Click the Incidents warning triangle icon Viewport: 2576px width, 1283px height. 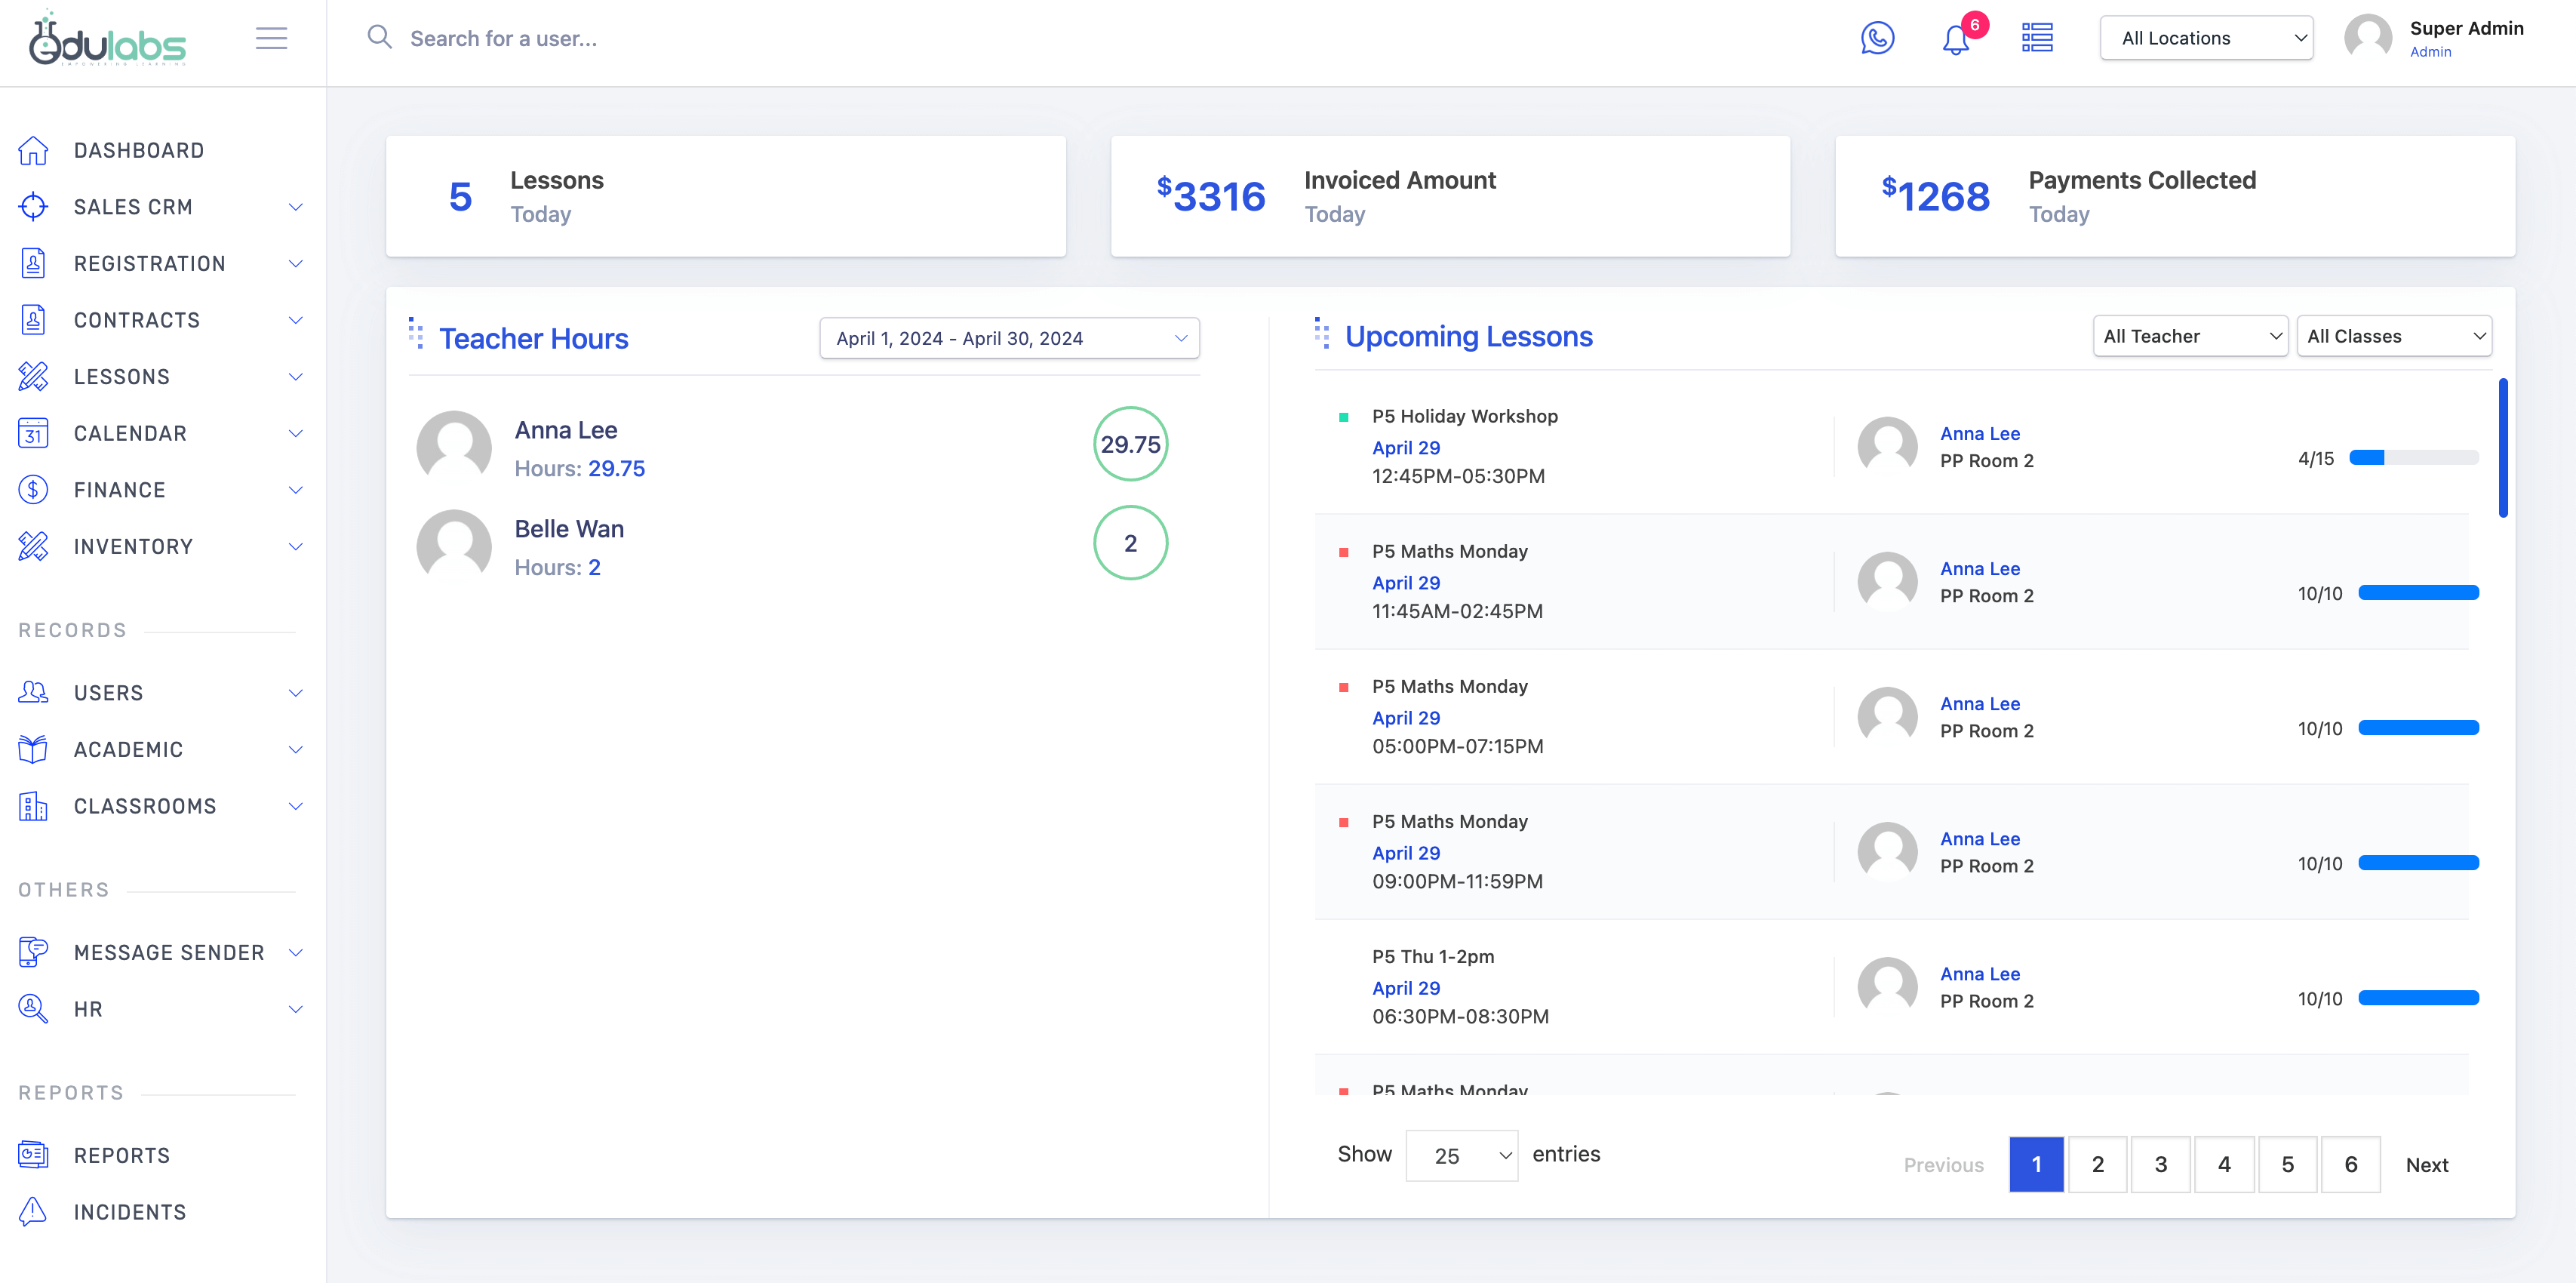click(x=33, y=1211)
